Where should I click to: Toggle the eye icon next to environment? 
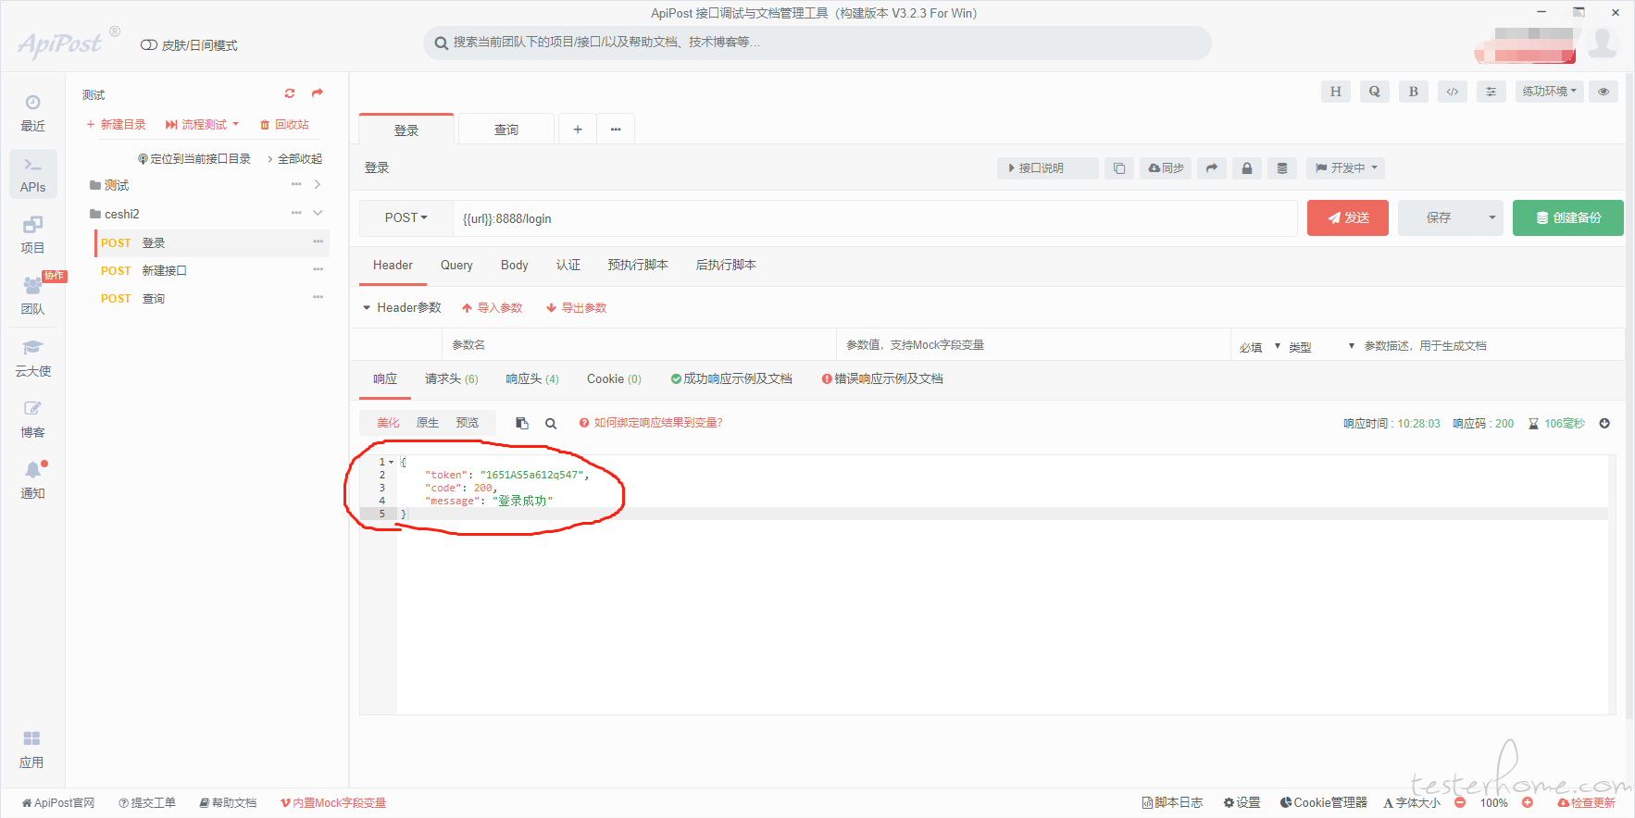[x=1604, y=92]
